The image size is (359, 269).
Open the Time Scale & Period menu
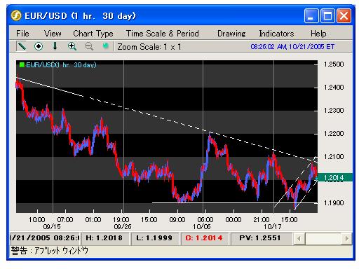[x=163, y=34]
